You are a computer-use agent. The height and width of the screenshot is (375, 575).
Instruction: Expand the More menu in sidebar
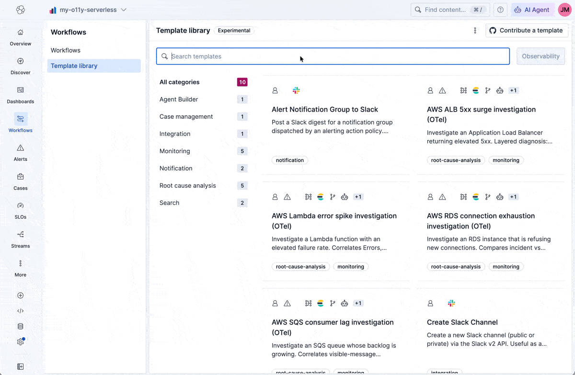21,268
